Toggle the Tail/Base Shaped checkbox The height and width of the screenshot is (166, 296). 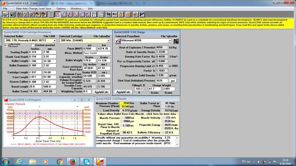[6, 45]
